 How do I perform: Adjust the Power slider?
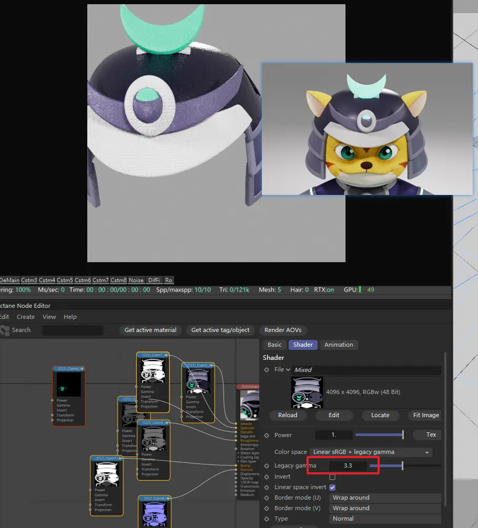coord(379,434)
